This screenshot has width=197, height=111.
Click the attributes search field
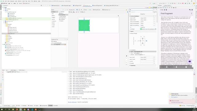click(141, 10)
